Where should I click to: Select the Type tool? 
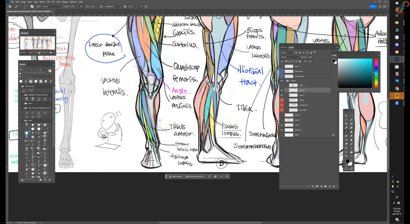[x=346, y=148]
